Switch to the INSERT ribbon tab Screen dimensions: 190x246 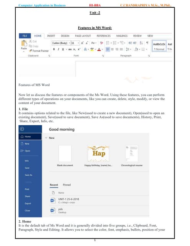(x=51, y=36)
